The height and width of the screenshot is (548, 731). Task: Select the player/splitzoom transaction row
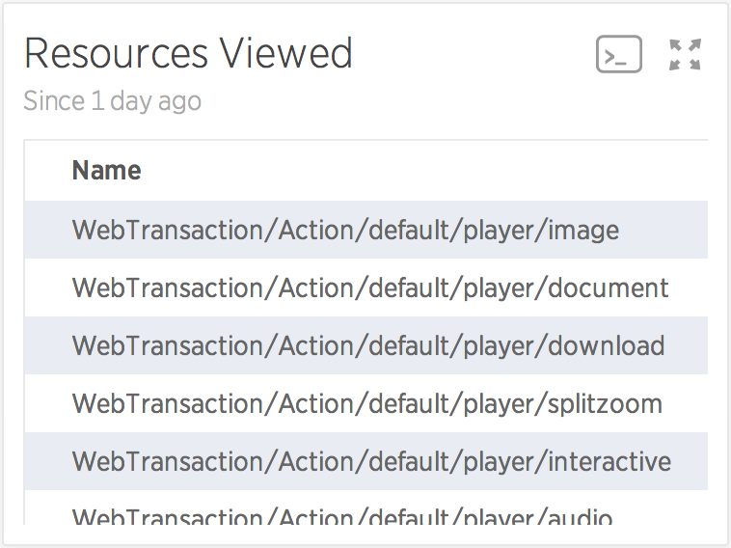[365, 403]
